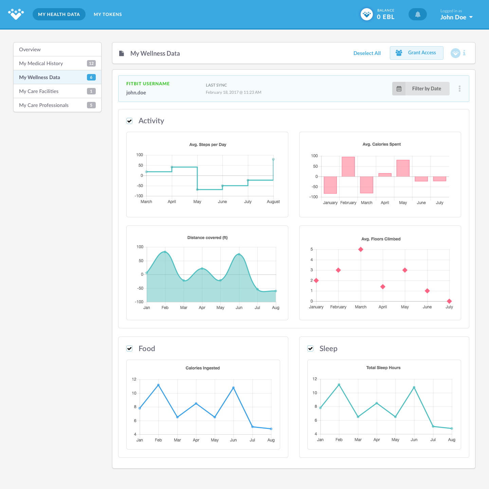Switch to the My Tokens tab
The height and width of the screenshot is (489, 489).
coord(108,14)
